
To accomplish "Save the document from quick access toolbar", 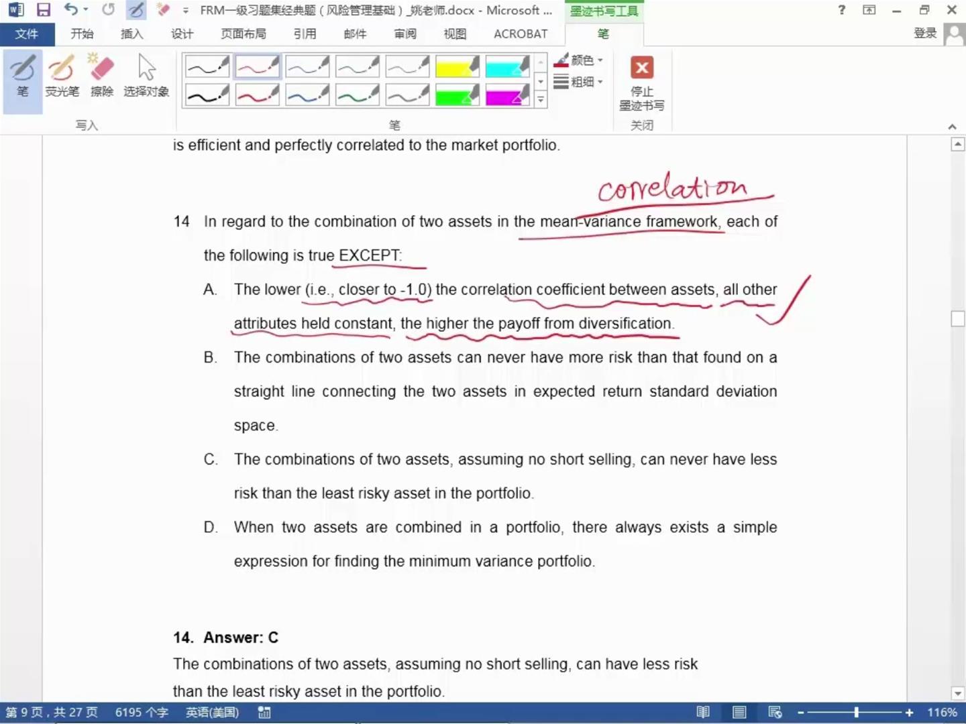I will pyautogui.click(x=44, y=10).
